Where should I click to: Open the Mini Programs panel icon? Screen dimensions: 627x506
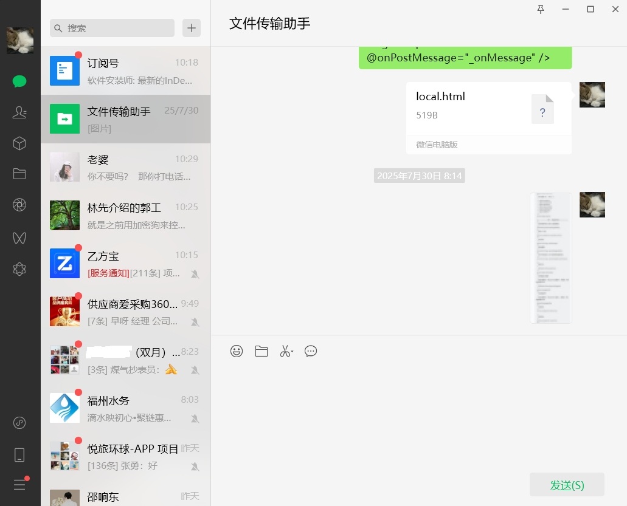19,423
